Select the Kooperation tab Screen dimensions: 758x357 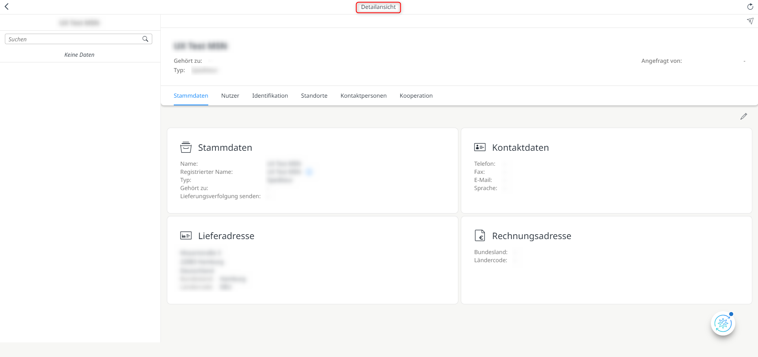(x=416, y=96)
